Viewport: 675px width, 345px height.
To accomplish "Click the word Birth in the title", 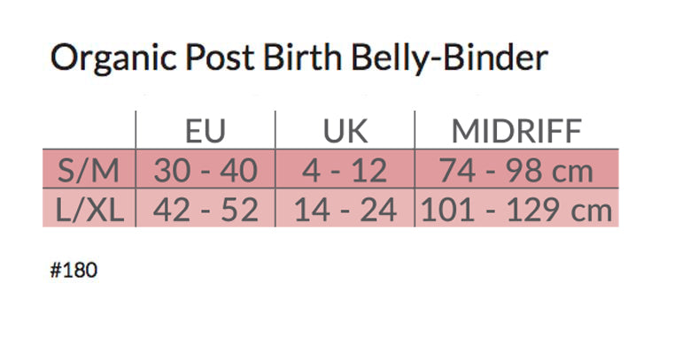I will click(302, 57).
